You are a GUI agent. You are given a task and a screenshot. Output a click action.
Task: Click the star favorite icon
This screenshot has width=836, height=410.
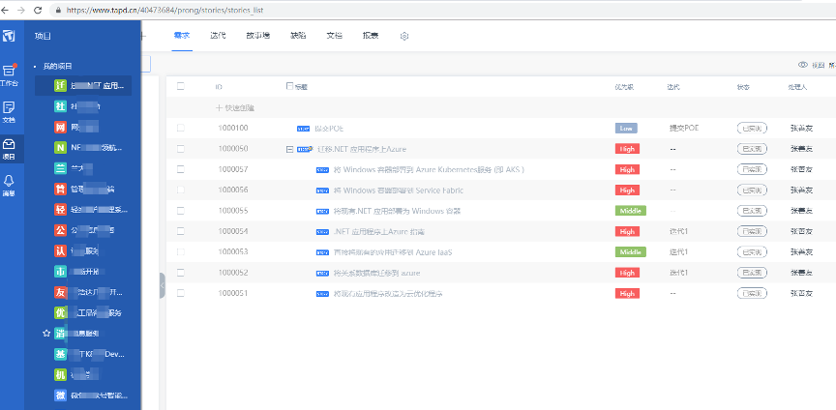pyautogui.click(x=45, y=334)
